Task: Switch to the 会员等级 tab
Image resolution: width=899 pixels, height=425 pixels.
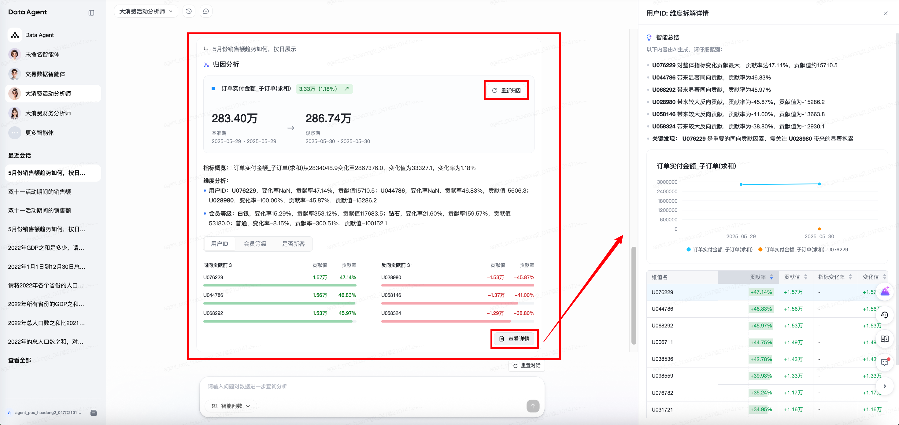Action: coord(255,244)
